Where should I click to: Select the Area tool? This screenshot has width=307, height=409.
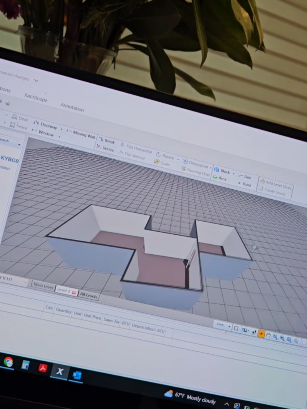coord(220,178)
